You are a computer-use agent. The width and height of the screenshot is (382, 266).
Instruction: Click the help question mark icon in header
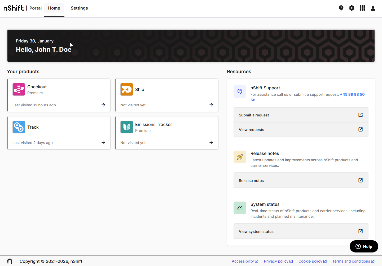pyautogui.click(x=341, y=8)
